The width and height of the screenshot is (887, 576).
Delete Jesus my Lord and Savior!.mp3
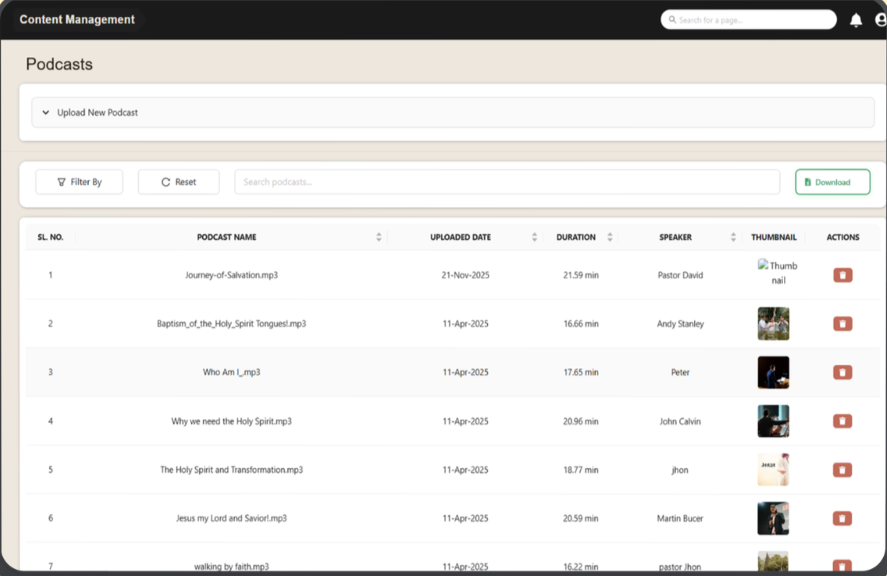coord(843,518)
